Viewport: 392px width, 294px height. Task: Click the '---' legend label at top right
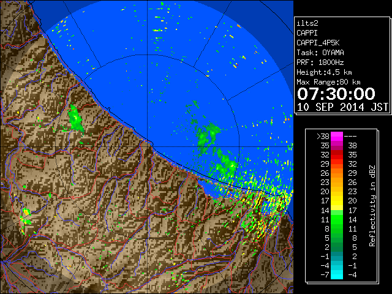tap(350, 137)
